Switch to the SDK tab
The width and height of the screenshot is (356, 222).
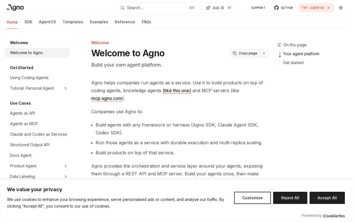(28, 22)
